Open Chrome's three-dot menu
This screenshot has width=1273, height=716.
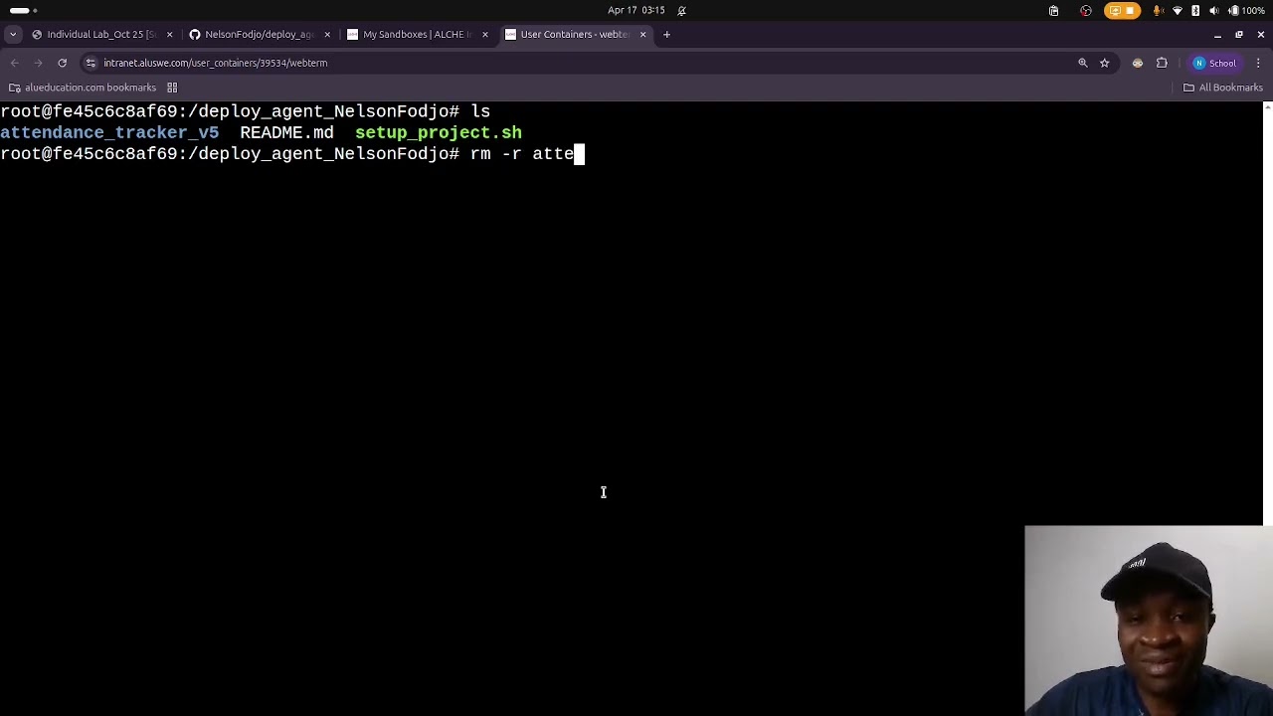[1258, 63]
